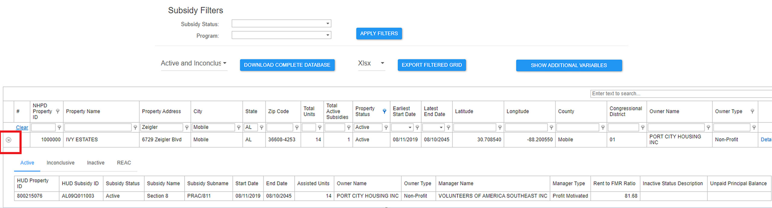Open filter operator icon beside Property Address filter
This screenshot has width=772, height=208.
coord(187,128)
